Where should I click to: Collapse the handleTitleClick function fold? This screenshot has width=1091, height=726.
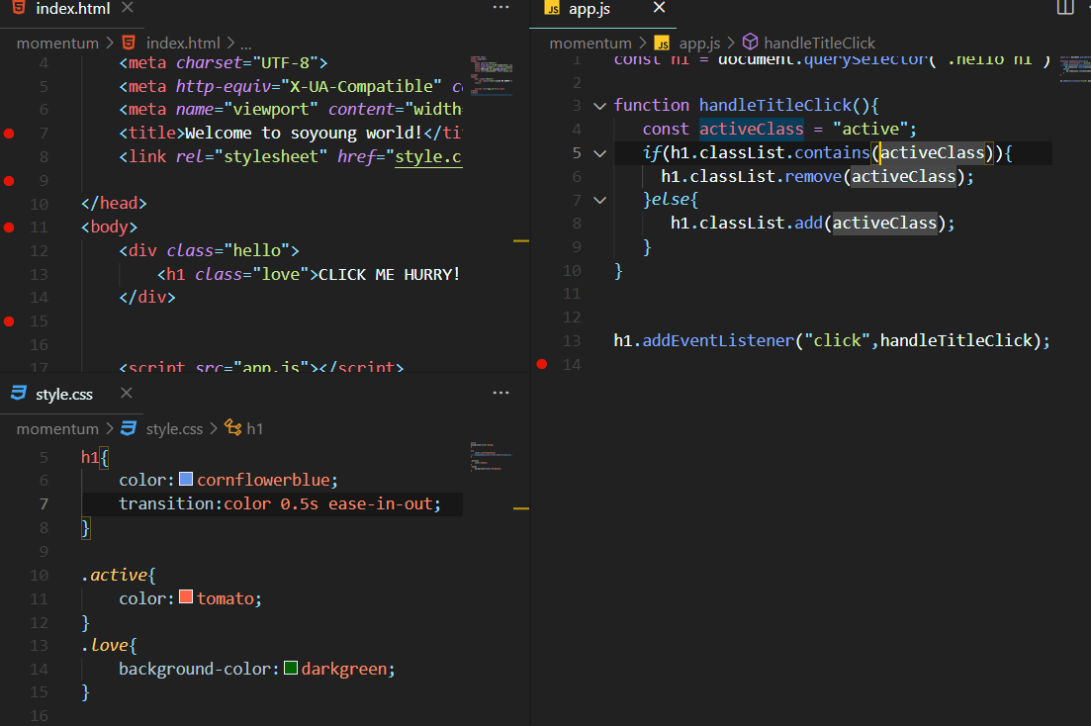pyautogui.click(x=599, y=106)
